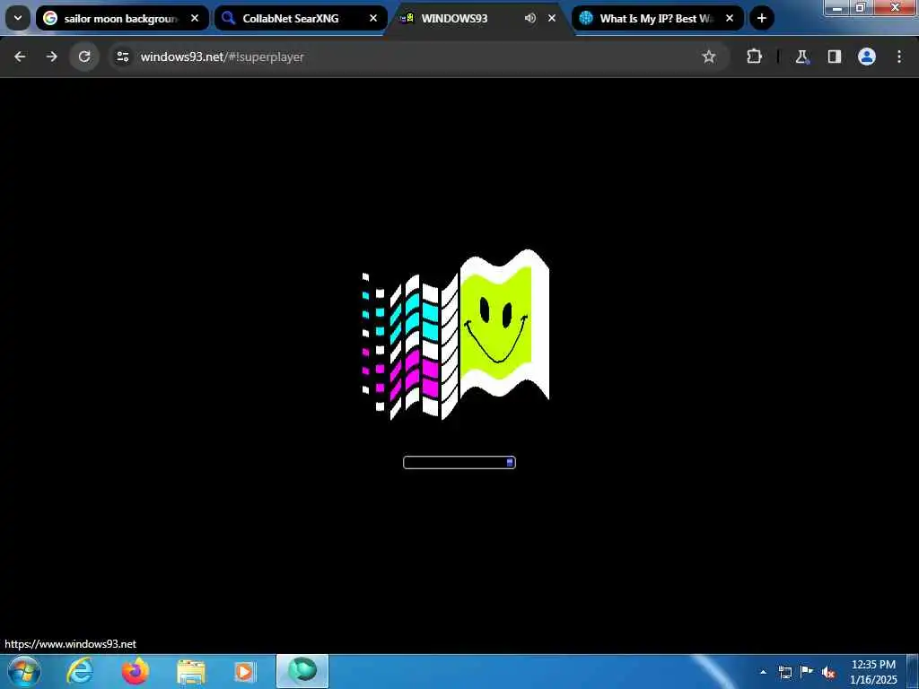Open the network status tray icon
The width and height of the screenshot is (919, 689).
(x=784, y=672)
